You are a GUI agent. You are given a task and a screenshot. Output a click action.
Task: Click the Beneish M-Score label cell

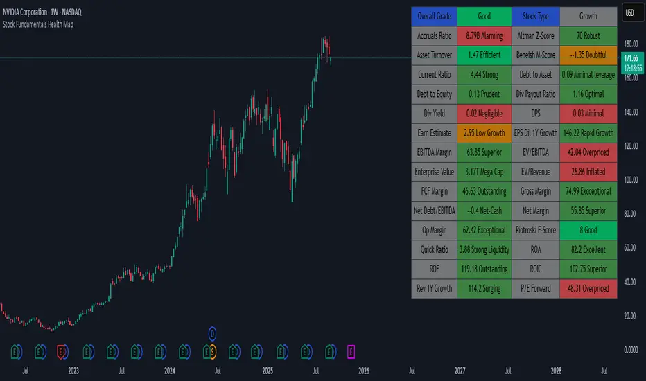click(536, 55)
